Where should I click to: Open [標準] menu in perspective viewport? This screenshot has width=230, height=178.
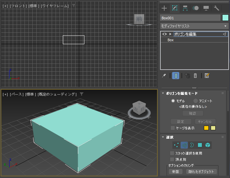point(30,94)
